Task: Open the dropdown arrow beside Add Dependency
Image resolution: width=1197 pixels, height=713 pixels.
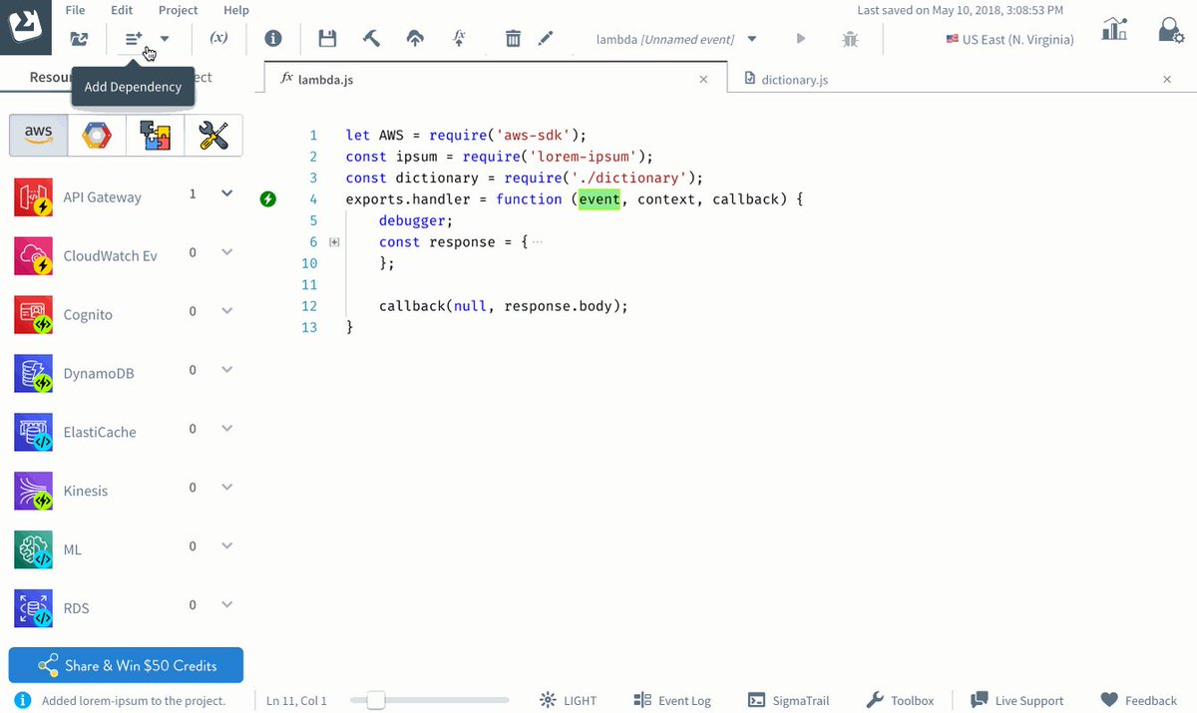Action: point(165,39)
